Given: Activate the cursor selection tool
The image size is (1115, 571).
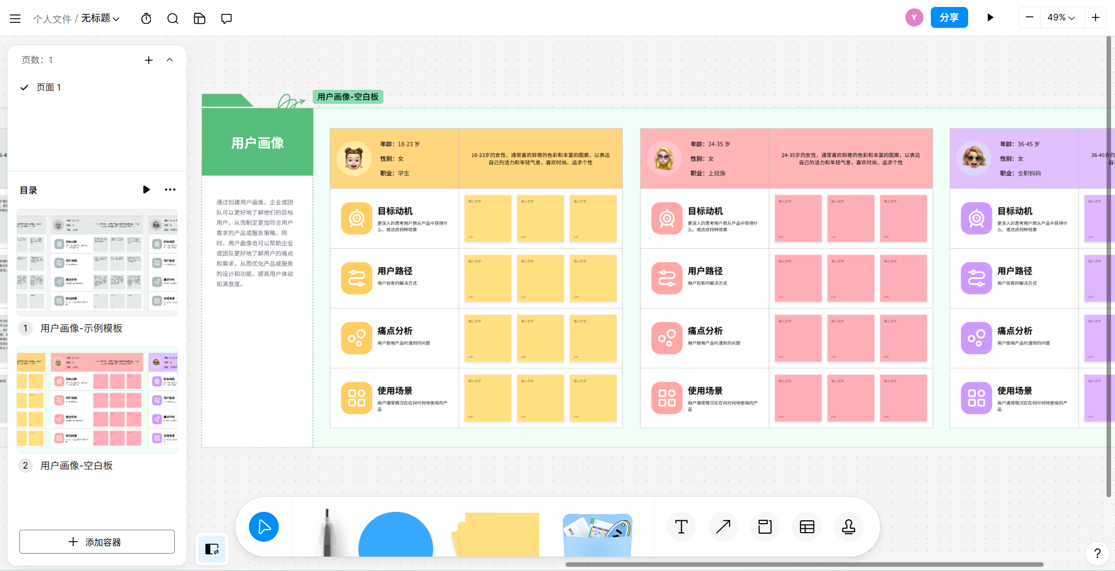Looking at the screenshot, I should point(264,527).
